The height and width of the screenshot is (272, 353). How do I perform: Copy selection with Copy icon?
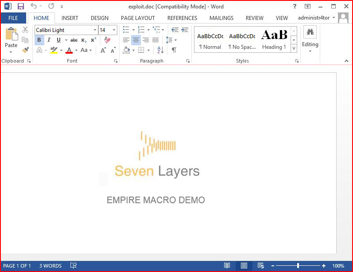point(25,40)
